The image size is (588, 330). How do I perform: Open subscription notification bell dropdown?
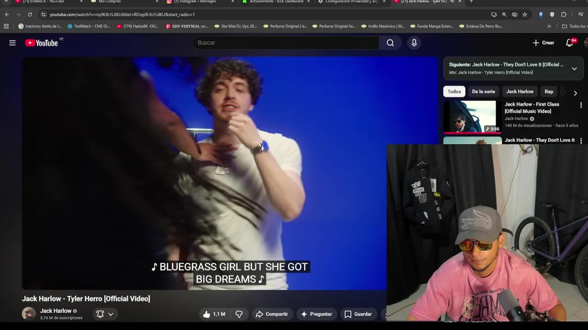pos(105,314)
